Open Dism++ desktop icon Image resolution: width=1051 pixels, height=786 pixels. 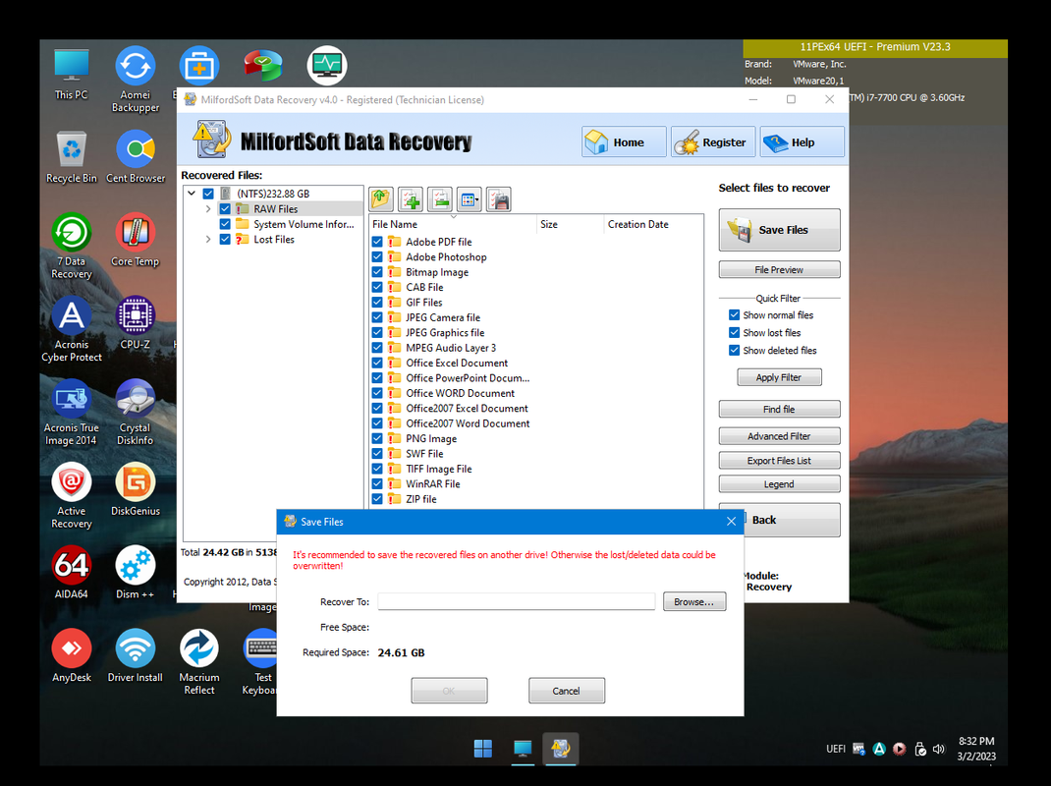click(136, 573)
